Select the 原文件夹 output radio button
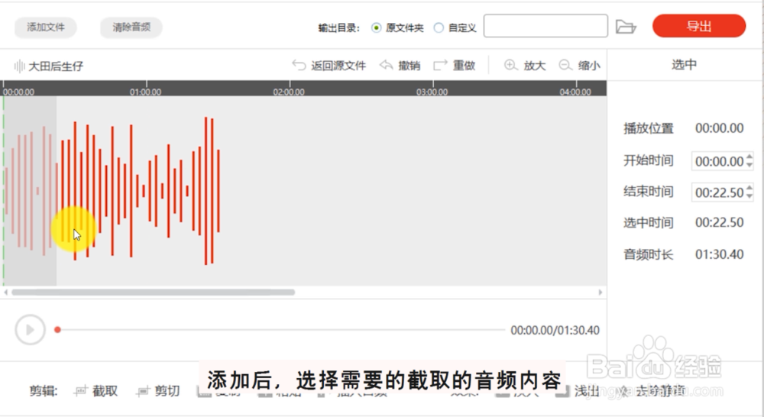 tap(376, 27)
